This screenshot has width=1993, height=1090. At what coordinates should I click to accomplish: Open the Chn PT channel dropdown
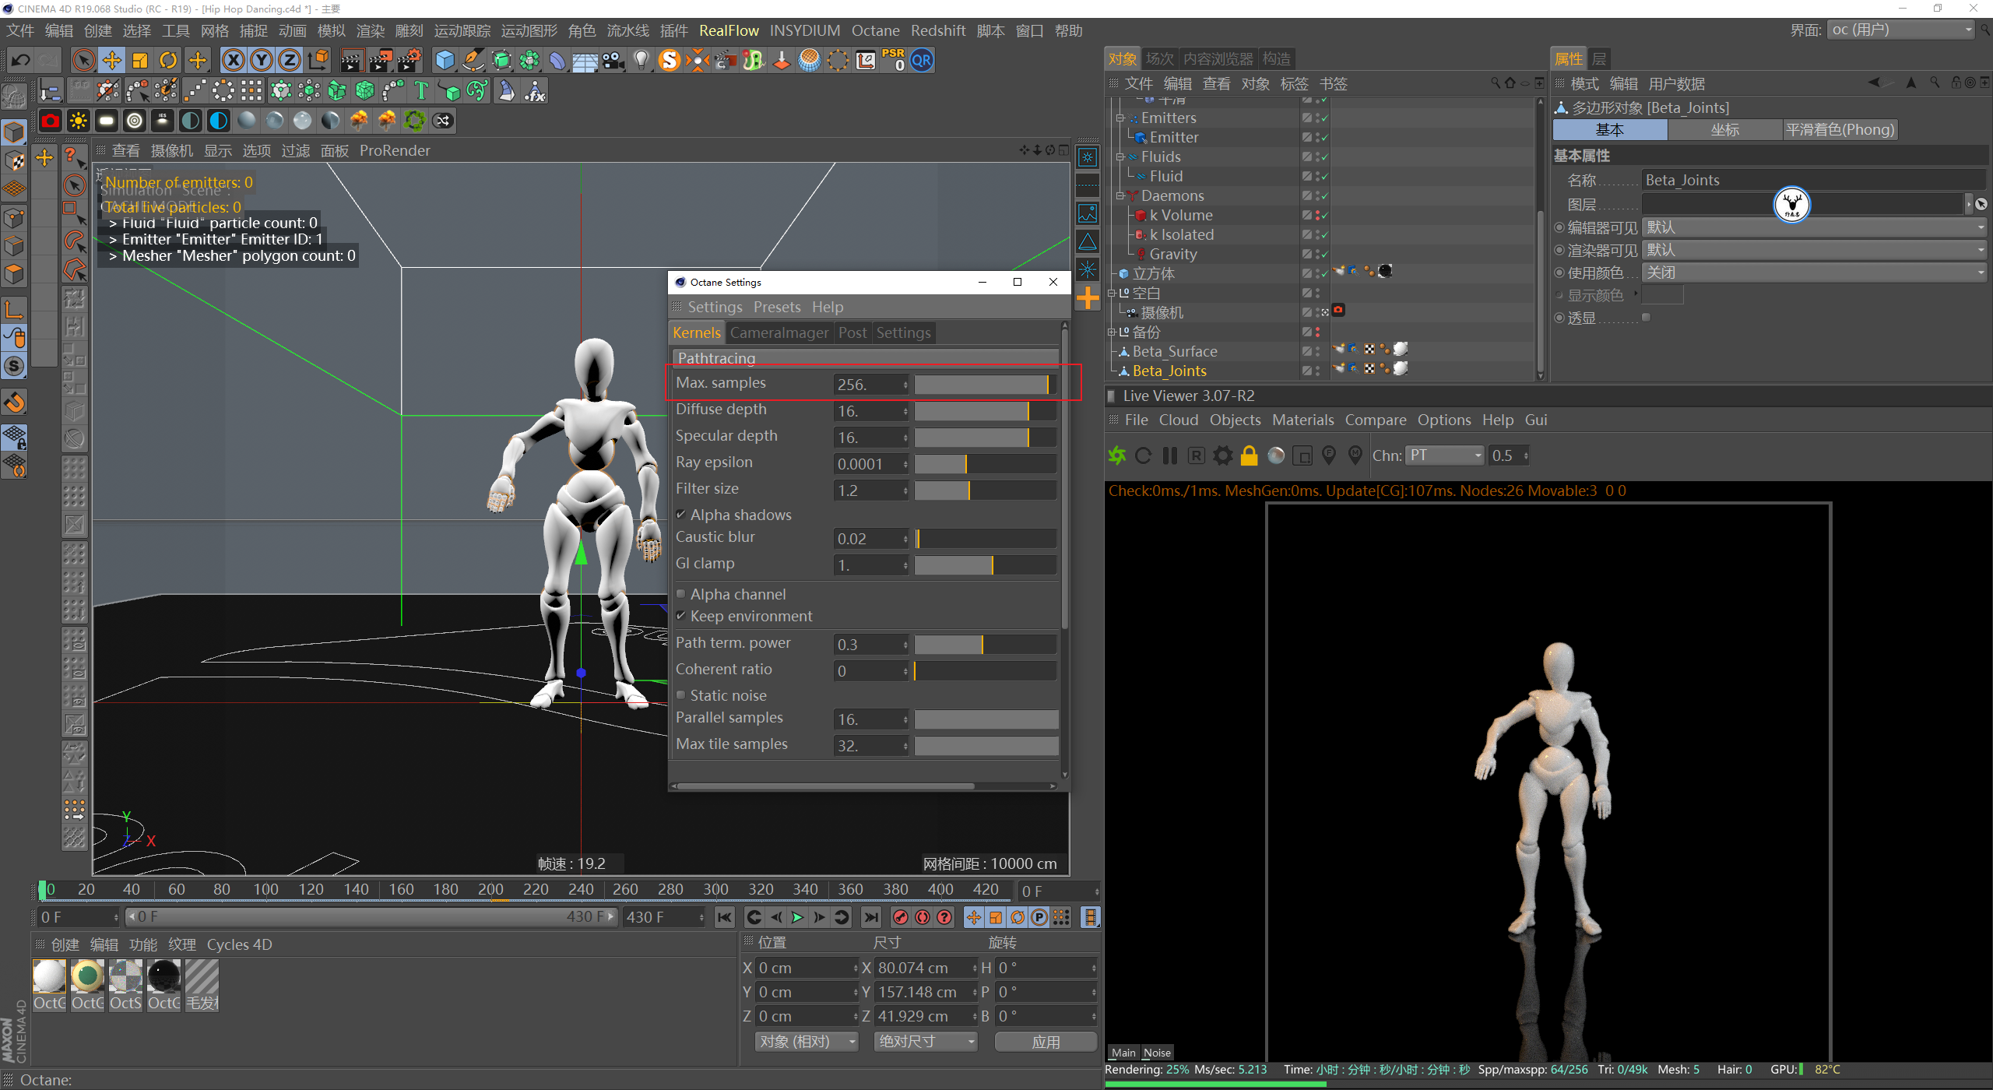pos(1445,455)
